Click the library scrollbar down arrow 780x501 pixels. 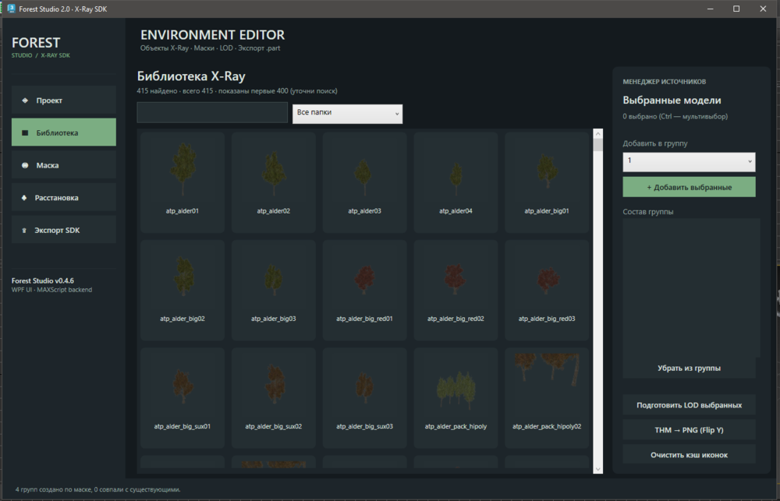click(598, 469)
